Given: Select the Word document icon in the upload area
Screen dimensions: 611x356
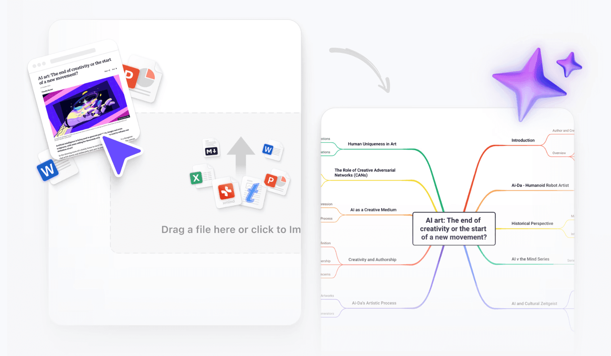Looking at the screenshot, I should [x=269, y=150].
